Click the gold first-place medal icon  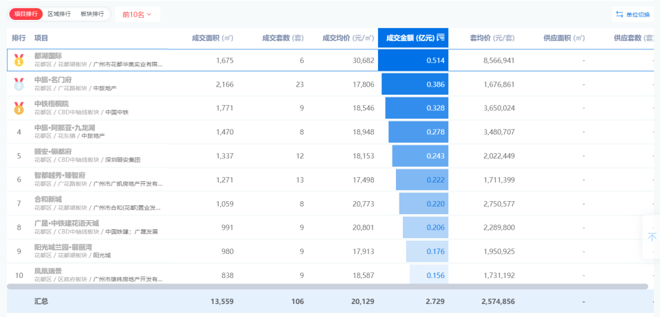click(19, 60)
